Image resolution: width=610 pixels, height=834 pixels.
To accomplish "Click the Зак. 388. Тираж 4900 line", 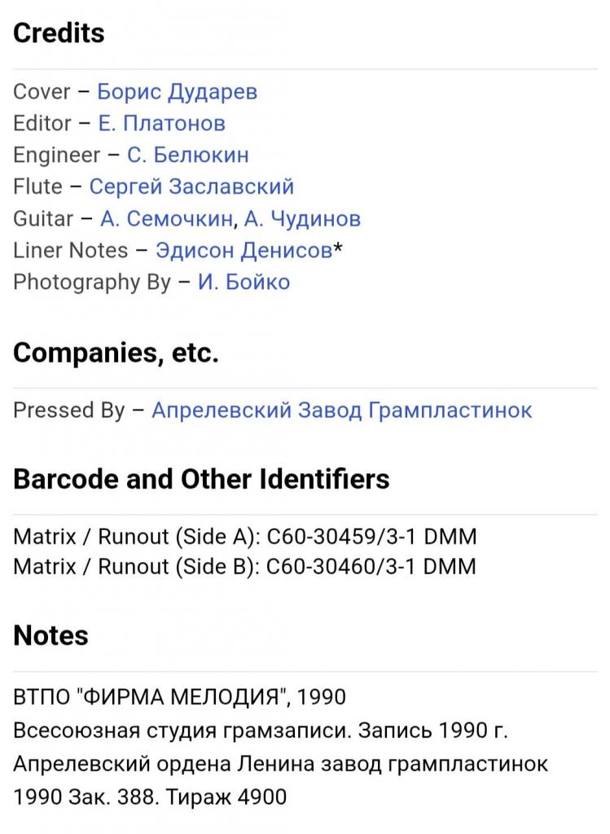I will tap(151, 797).
